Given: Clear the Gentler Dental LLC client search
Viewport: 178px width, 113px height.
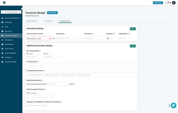Looking at the screenshot, I should pos(19,12).
